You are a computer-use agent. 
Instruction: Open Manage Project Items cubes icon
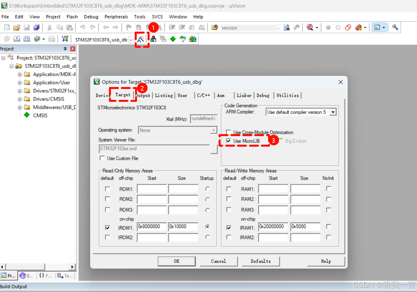pos(153,39)
